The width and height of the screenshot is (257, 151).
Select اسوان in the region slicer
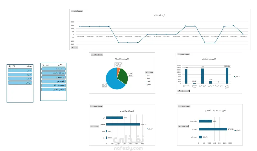[20, 70]
